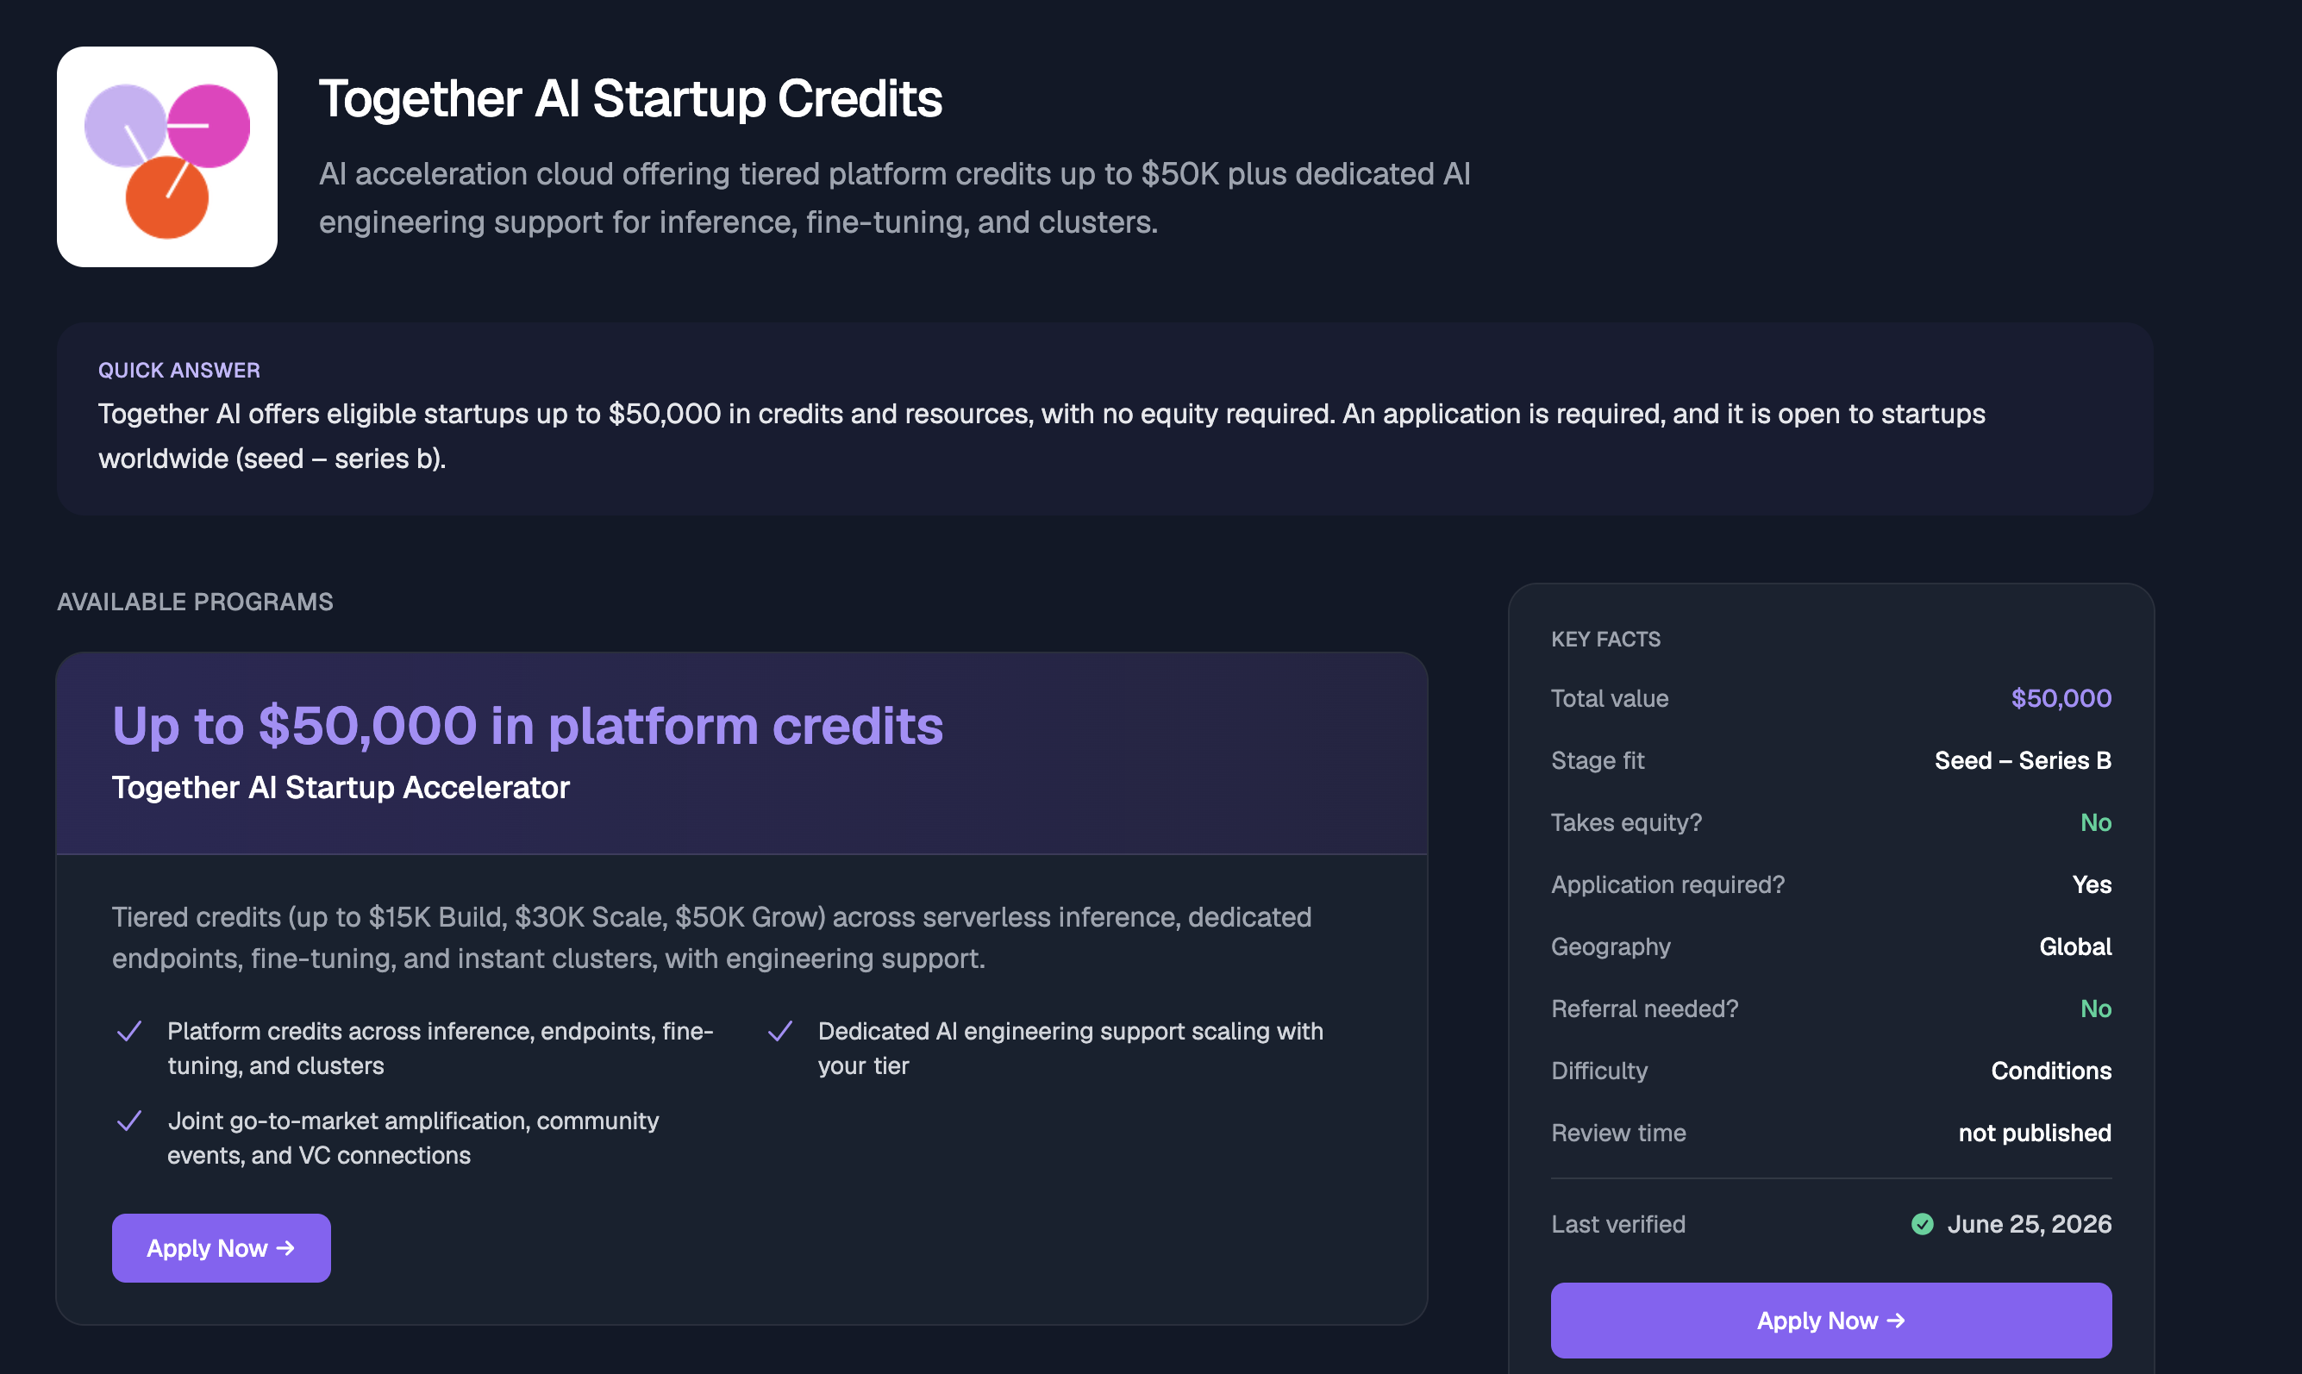This screenshot has width=2302, height=1374.
Task: Click the arrow icon in the card's Apply Now button
Action: point(286,1248)
